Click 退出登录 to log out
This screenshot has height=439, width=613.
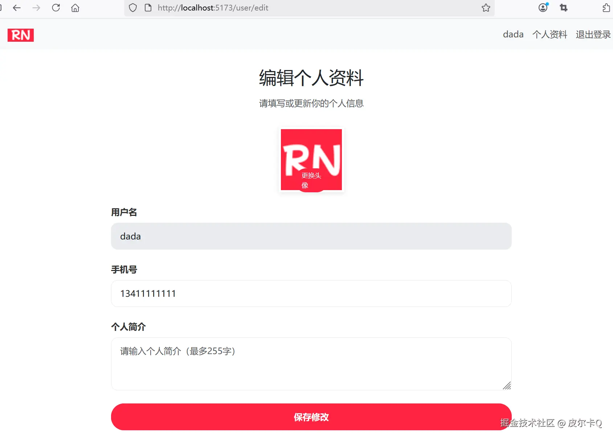pos(592,34)
